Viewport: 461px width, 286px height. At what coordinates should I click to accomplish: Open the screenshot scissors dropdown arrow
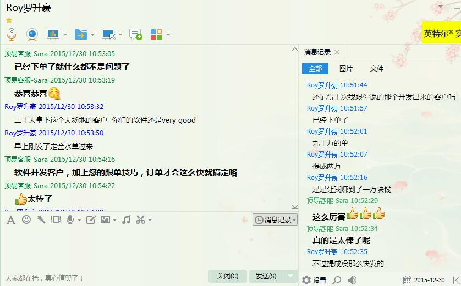150,220
